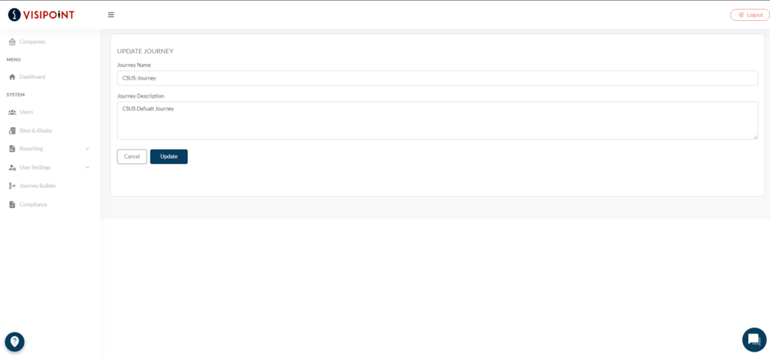Click into the Journey Description textarea
The width and height of the screenshot is (770, 357).
pyautogui.click(x=437, y=120)
